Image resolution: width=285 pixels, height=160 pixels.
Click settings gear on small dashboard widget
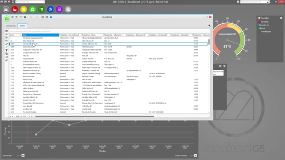(224, 66)
